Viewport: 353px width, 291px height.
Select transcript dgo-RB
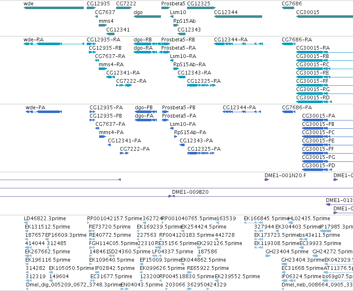pyautogui.click(x=147, y=44)
